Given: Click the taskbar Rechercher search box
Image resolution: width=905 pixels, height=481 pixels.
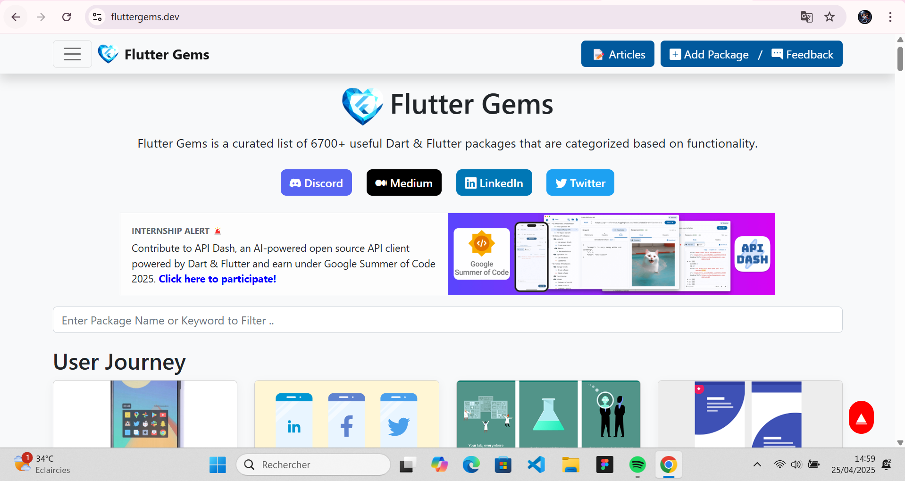Looking at the screenshot, I should tap(313, 465).
